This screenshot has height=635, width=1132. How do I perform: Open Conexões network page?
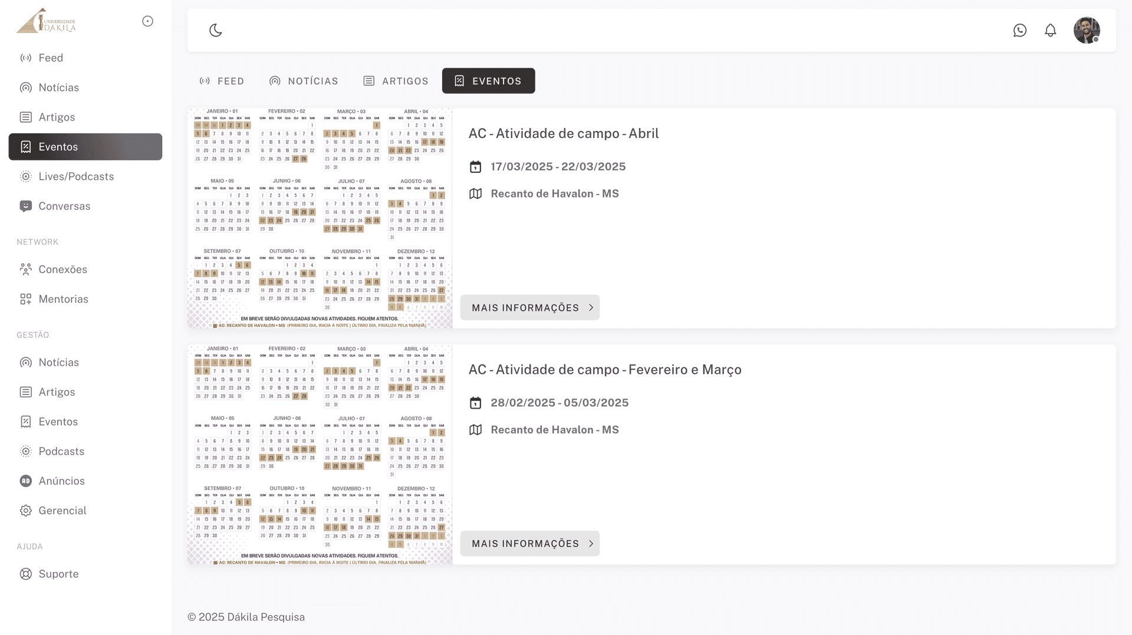tap(62, 269)
